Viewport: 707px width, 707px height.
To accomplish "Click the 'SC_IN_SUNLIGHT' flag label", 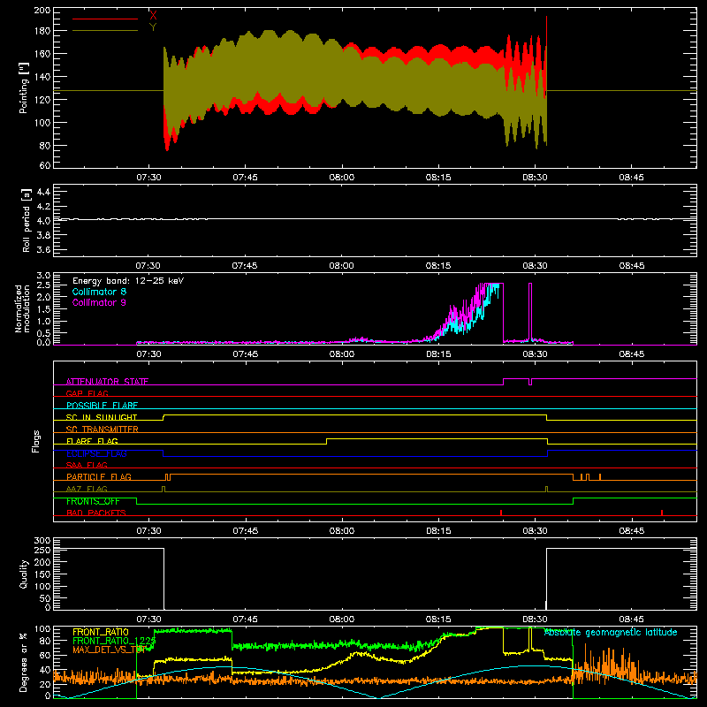I will (x=102, y=417).
